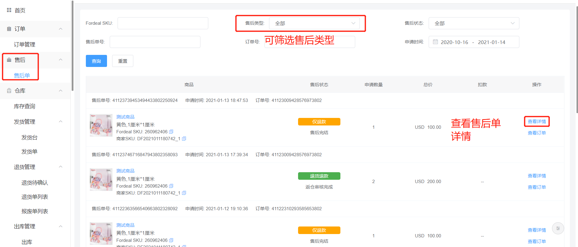The width and height of the screenshot is (578, 247).
Task: Click the blue 查询 button
Action: pos(96,61)
